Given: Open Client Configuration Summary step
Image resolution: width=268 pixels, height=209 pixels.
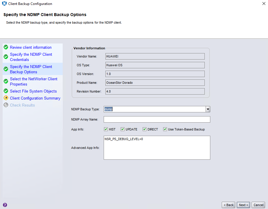Looking at the screenshot, I should pos(35,98).
